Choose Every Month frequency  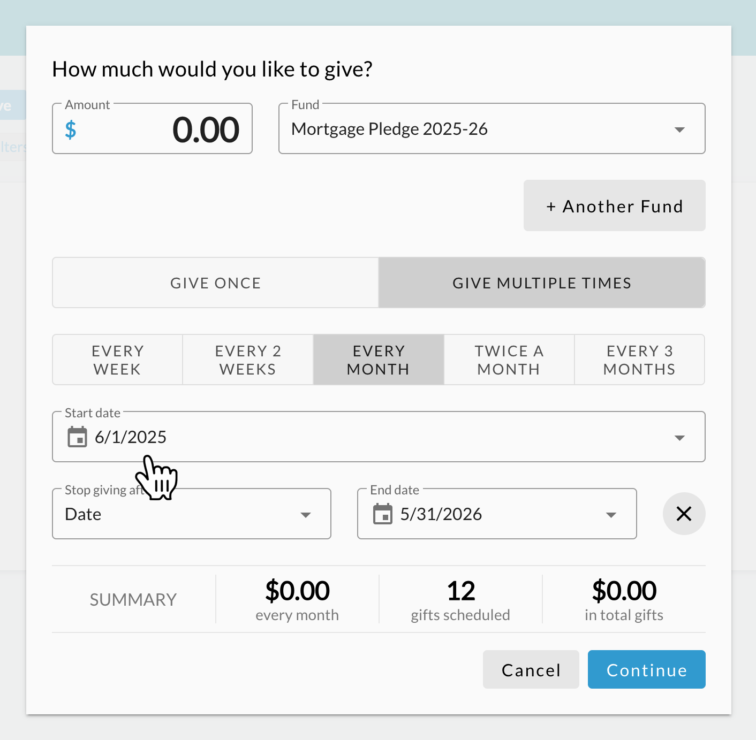point(379,360)
